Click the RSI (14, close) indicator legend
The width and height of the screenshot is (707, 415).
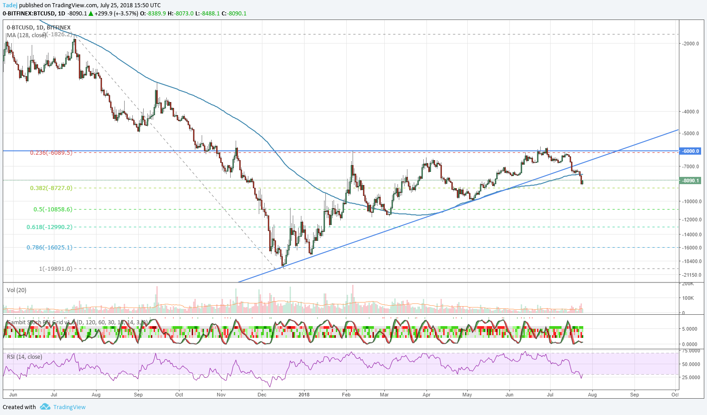pyautogui.click(x=24, y=357)
